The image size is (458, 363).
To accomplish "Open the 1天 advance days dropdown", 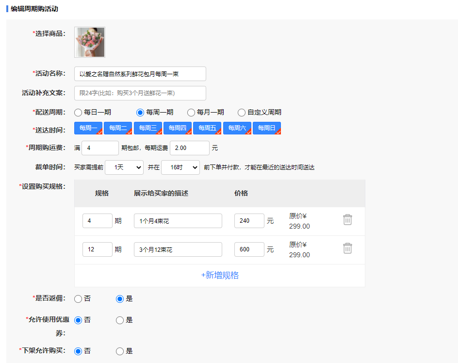I will [x=124, y=167].
